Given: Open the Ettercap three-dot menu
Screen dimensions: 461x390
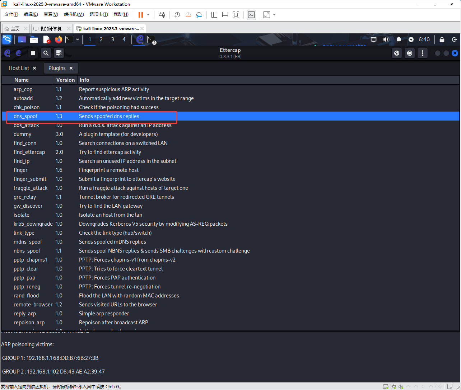Looking at the screenshot, I should (x=423, y=53).
